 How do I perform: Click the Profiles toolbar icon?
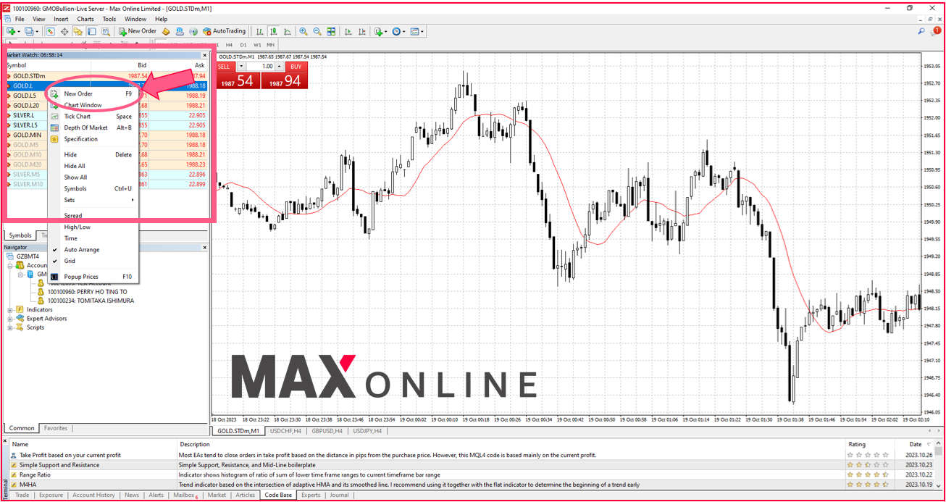pyautogui.click(x=30, y=31)
